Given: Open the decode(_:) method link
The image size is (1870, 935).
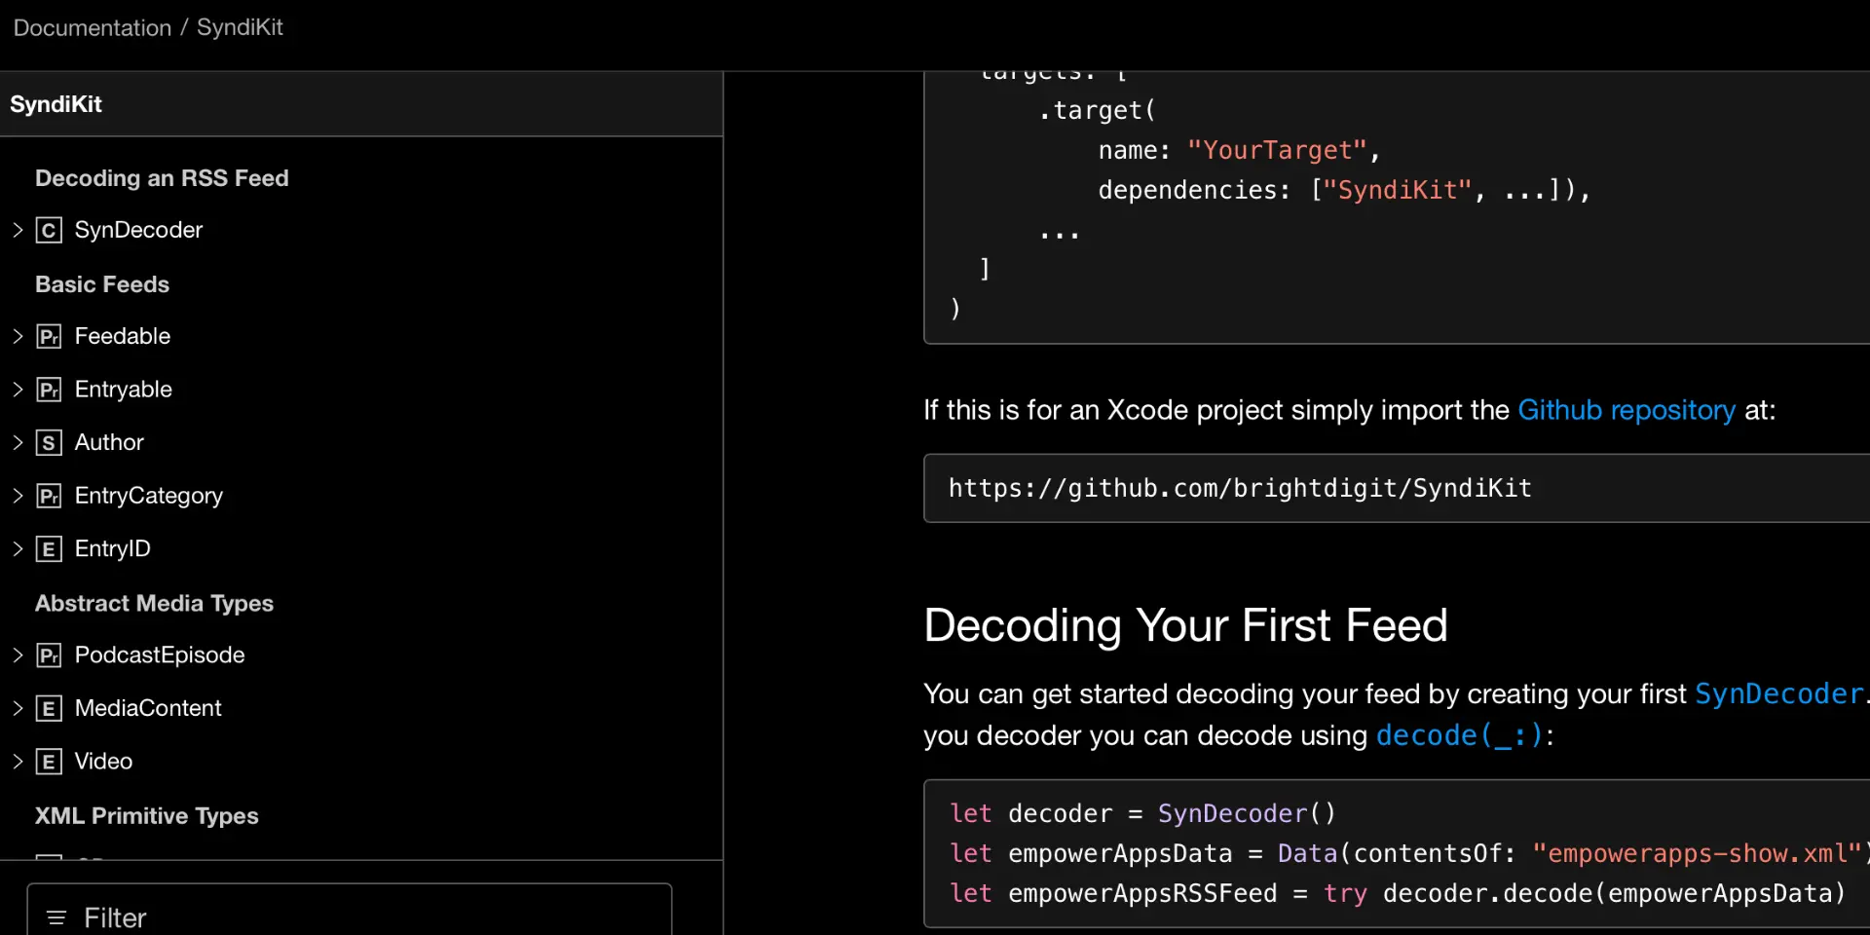Looking at the screenshot, I should coord(1459,735).
